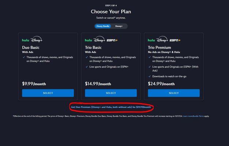229x146 pixels.
Task: Click Disney+ logo on Trio Premium card
Action: pyautogui.click(x=162, y=39)
